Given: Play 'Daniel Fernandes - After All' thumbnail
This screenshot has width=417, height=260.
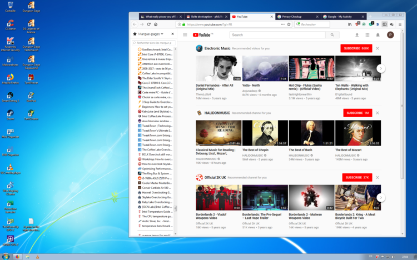Looking at the screenshot, I should pos(219,68).
